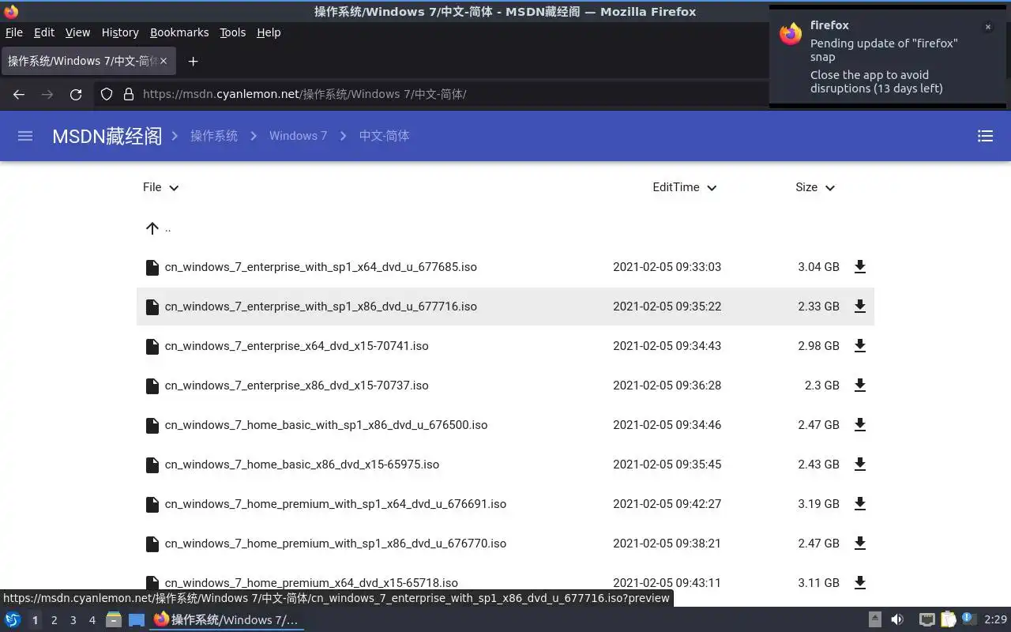Open cn_windows_7_enterprise_with_sp1_x64_dvd_u_677685.iso file name
1011x632 pixels.
pos(321,267)
